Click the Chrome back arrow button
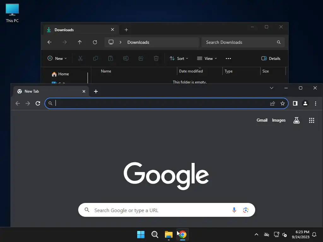The height and width of the screenshot is (242, 323). tap(18, 103)
